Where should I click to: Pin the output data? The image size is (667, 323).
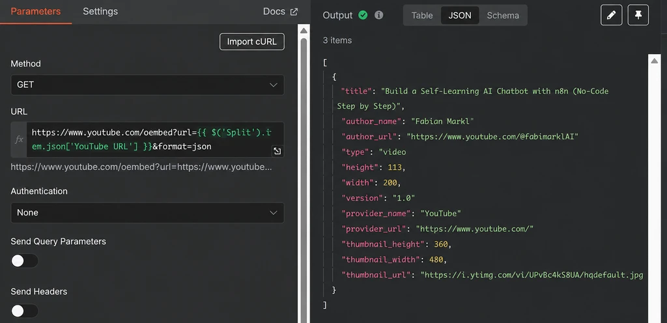pyautogui.click(x=638, y=15)
